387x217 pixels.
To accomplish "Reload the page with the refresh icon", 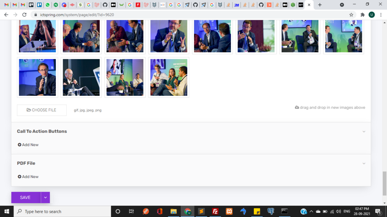I will [x=24, y=15].
